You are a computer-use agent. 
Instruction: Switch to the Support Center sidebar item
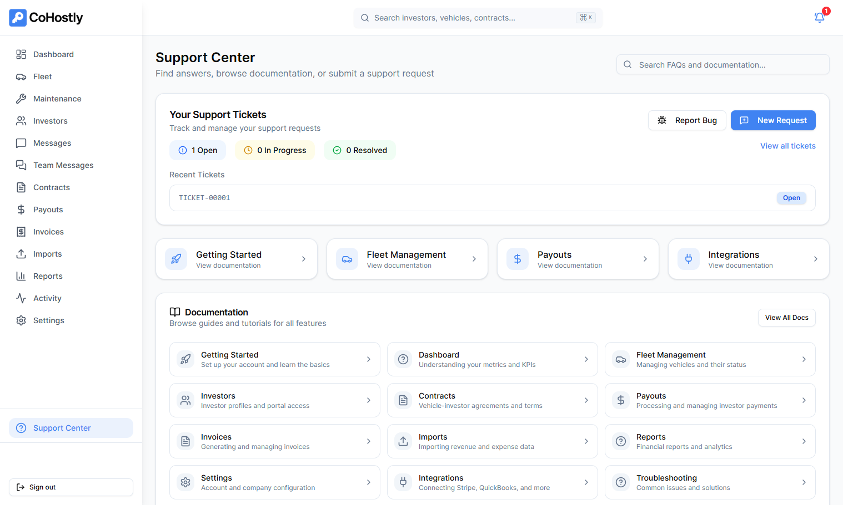71,427
